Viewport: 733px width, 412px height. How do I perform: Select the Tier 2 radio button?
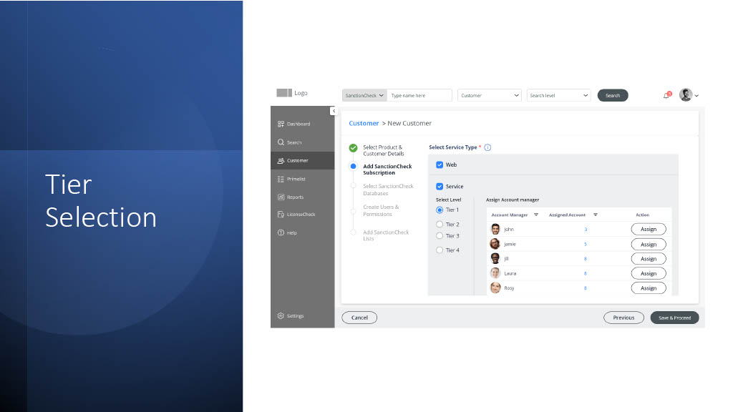tap(440, 225)
